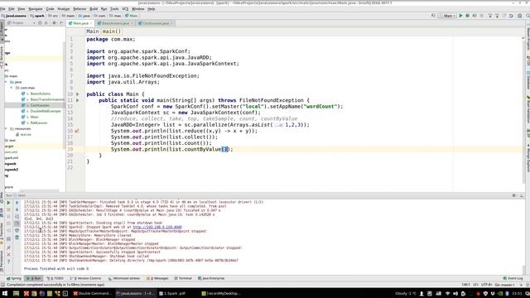This screenshot has width=530, height=298.
Task: Open help with question mark icon
Action: click(x=8, y=262)
